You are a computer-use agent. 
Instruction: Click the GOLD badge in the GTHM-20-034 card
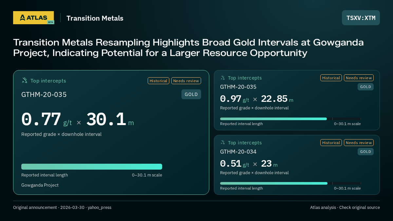click(x=365, y=152)
